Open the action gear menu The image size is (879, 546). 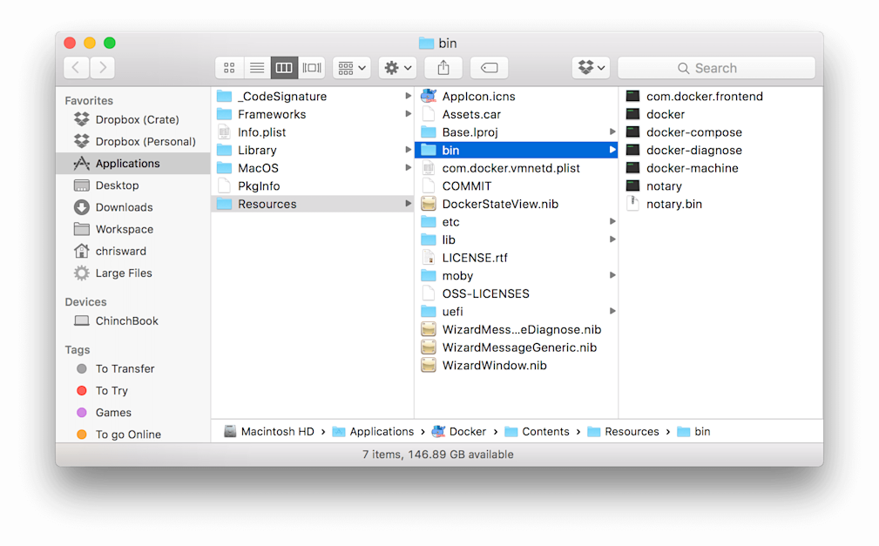click(396, 67)
